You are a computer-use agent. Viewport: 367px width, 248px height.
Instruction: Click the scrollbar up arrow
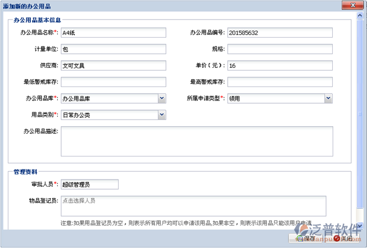(360, 16)
